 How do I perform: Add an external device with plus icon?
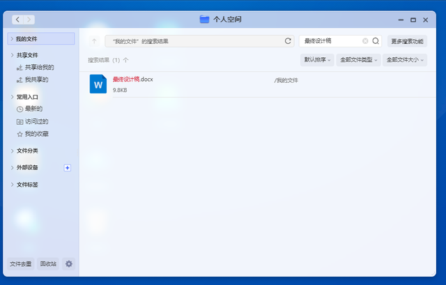68,168
